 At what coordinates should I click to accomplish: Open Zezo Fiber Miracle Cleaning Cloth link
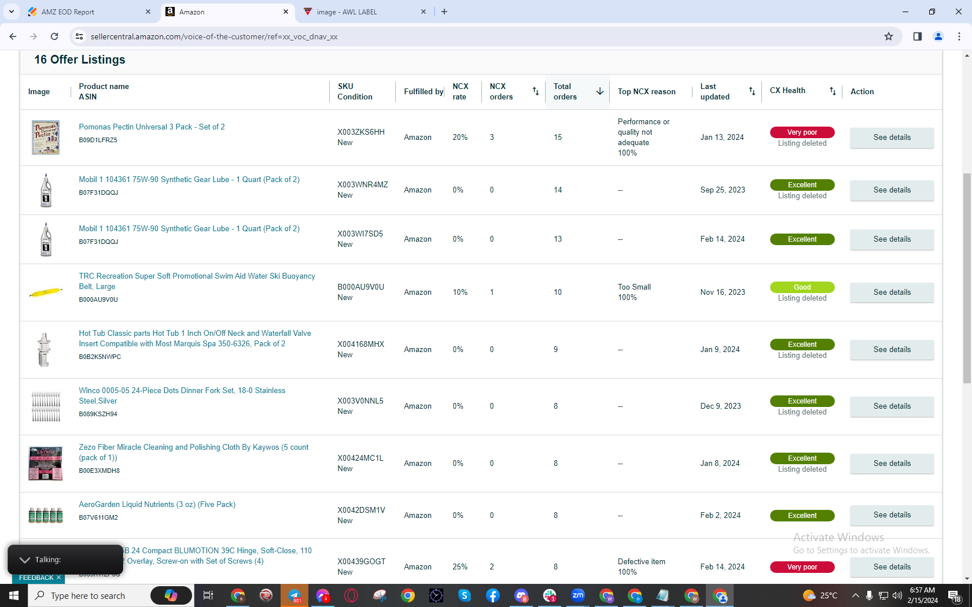coord(194,452)
